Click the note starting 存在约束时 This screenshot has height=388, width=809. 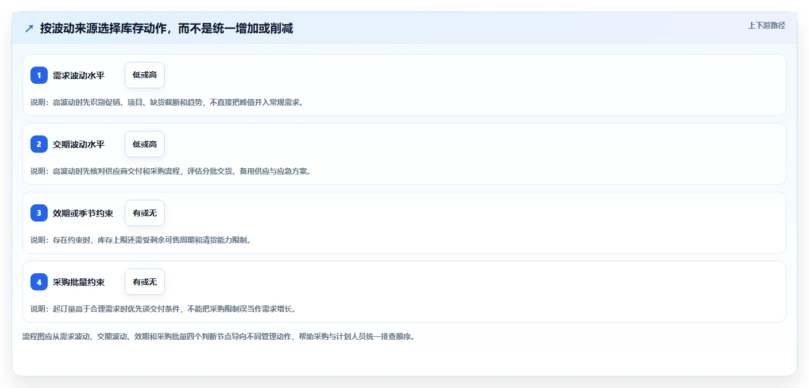tap(141, 240)
